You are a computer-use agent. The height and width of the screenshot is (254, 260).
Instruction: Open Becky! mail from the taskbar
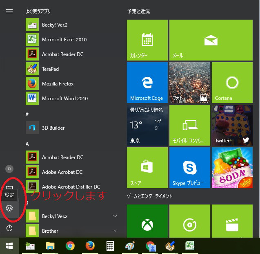click(x=30, y=246)
